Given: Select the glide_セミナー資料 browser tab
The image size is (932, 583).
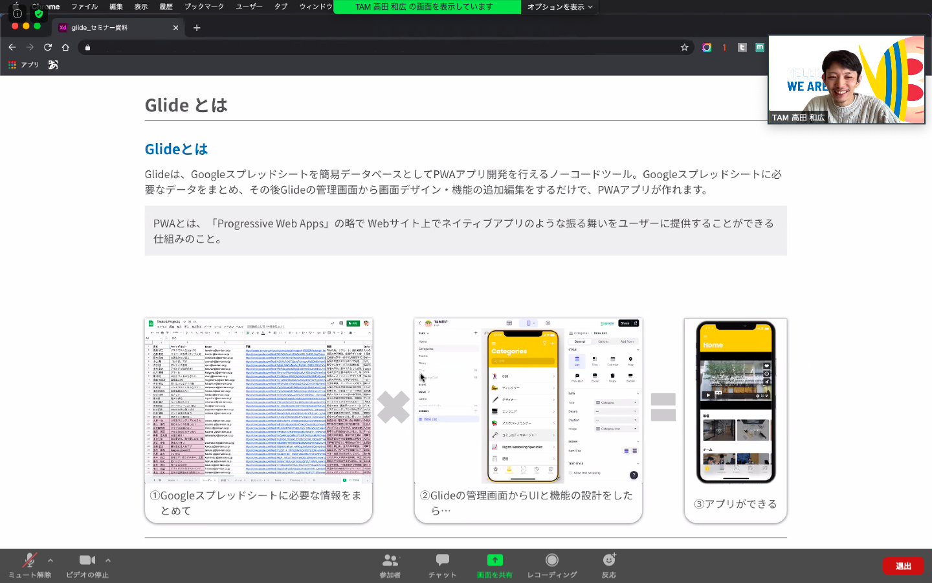Looking at the screenshot, I should [x=118, y=28].
